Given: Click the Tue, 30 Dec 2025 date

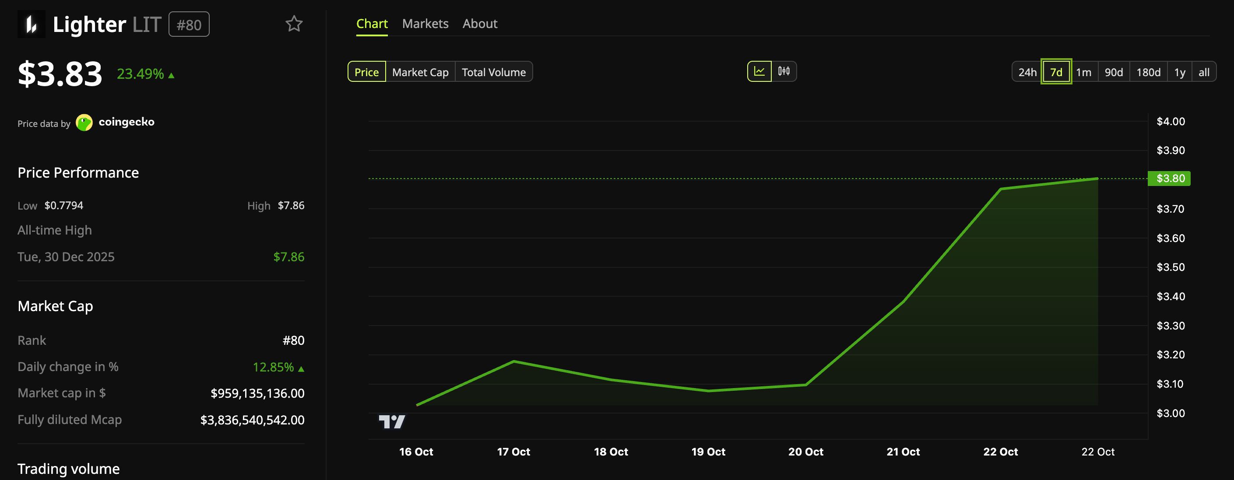Looking at the screenshot, I should (x=66, y=257).
